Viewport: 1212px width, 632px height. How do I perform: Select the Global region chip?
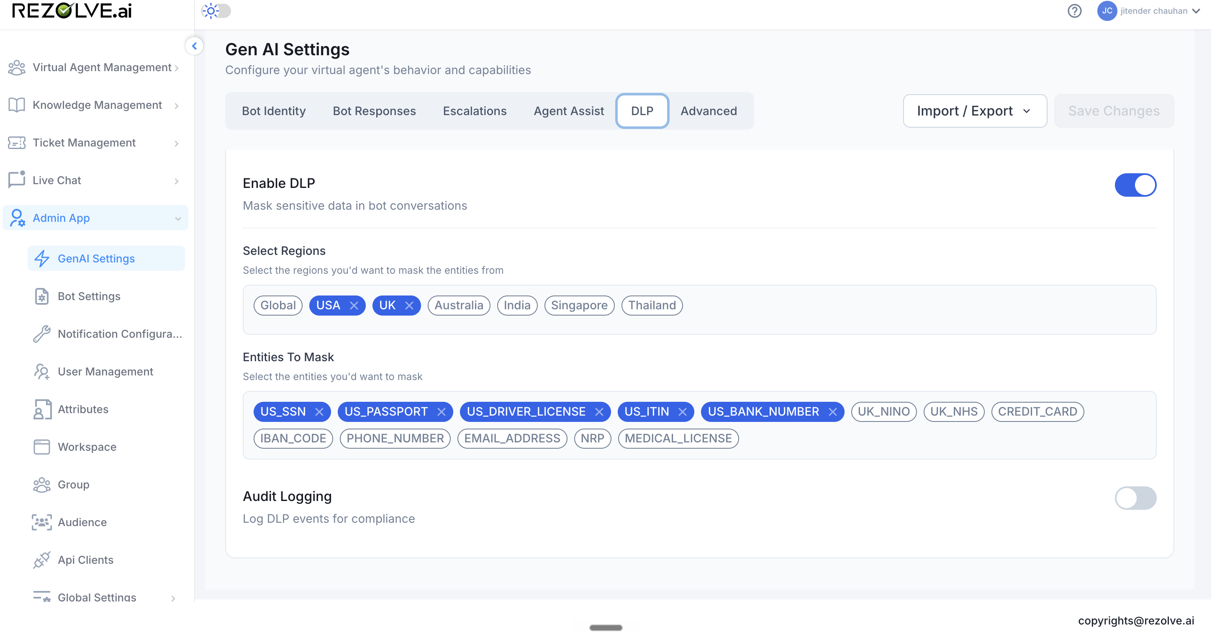click(278, 306)
